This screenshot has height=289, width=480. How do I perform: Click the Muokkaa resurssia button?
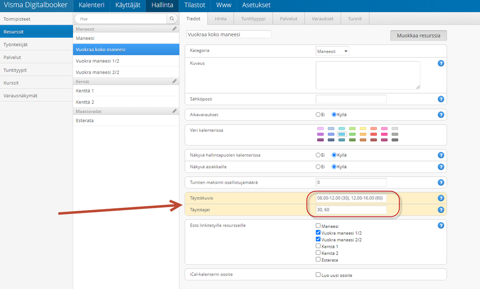418,36
